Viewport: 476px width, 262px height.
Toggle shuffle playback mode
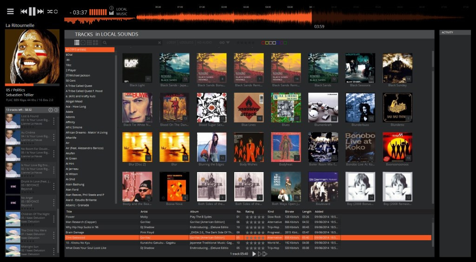[50, 12]
